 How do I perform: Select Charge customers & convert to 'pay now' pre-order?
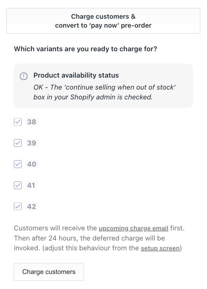pyautogui.click(x=103, y=21)
